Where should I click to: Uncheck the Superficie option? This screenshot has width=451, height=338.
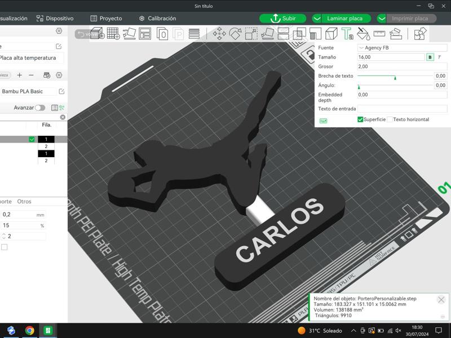(x=359, y=119)
